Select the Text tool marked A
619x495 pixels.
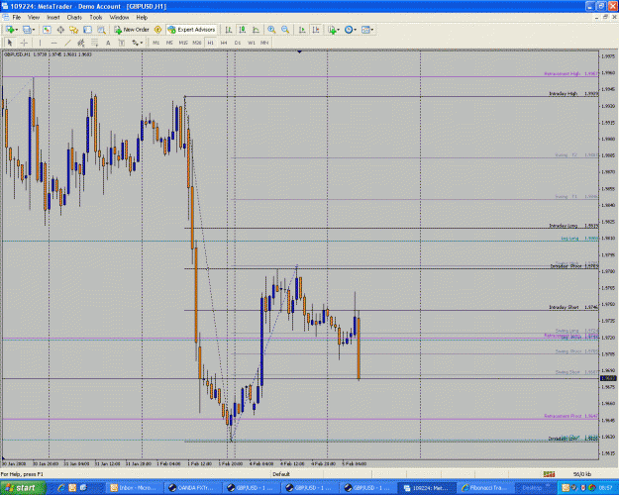(108, 43)
